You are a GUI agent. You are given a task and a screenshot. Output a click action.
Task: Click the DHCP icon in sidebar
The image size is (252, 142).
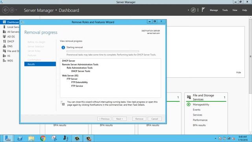(x=4, y=41)
